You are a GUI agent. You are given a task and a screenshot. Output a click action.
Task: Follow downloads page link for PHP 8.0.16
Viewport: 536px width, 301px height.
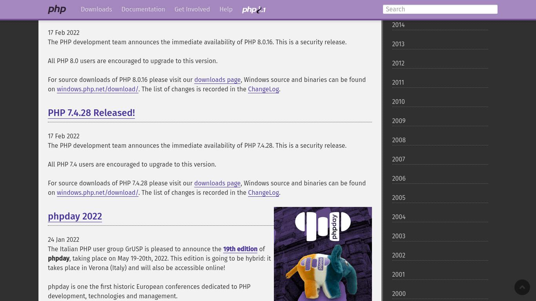[x=217, y=80]
